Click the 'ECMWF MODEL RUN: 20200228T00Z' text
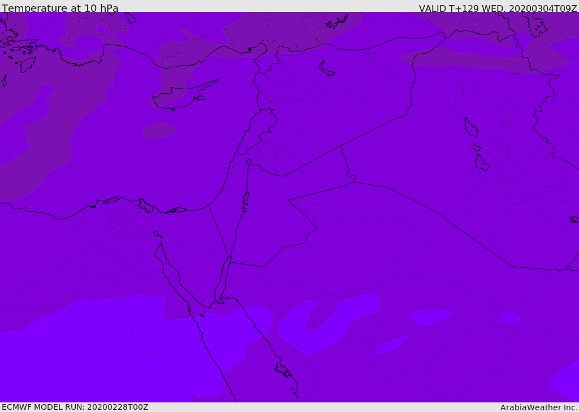Screen dimensions: 579x412 point(75,407)
